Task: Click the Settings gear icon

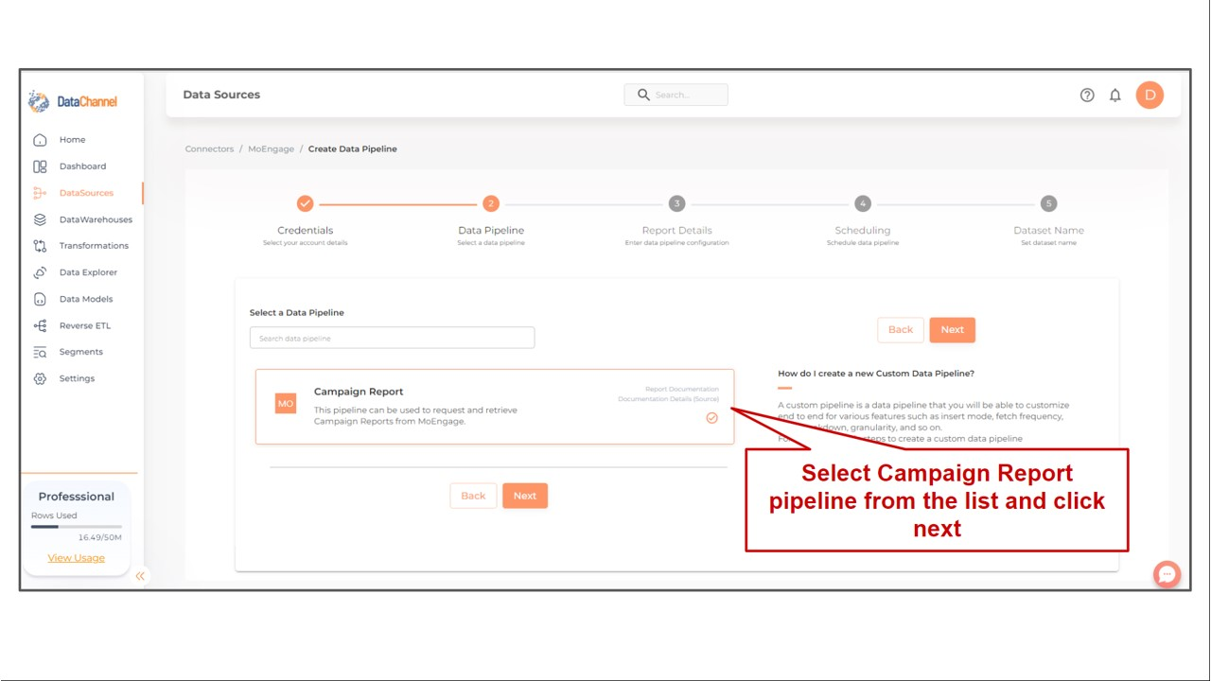Action: point(40,378)
